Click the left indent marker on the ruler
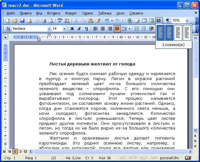The image size is (200, 162). (x=39, y=39)
